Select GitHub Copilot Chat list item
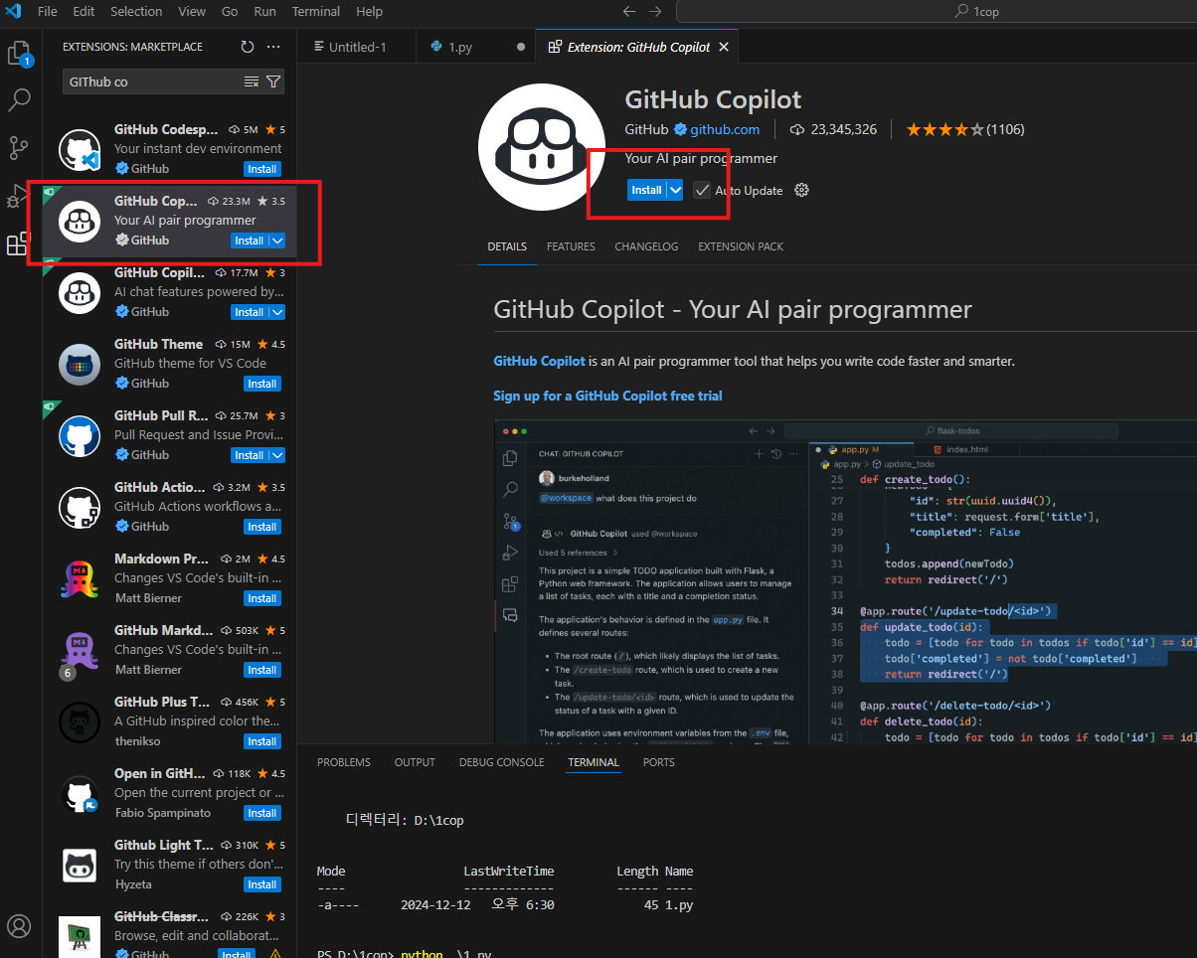1197x958 pixels. click(x=169, y=292)
